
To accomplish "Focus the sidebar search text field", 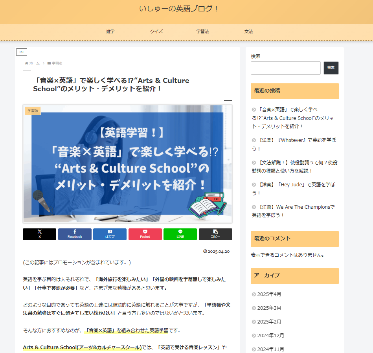I will click(285, 68).
